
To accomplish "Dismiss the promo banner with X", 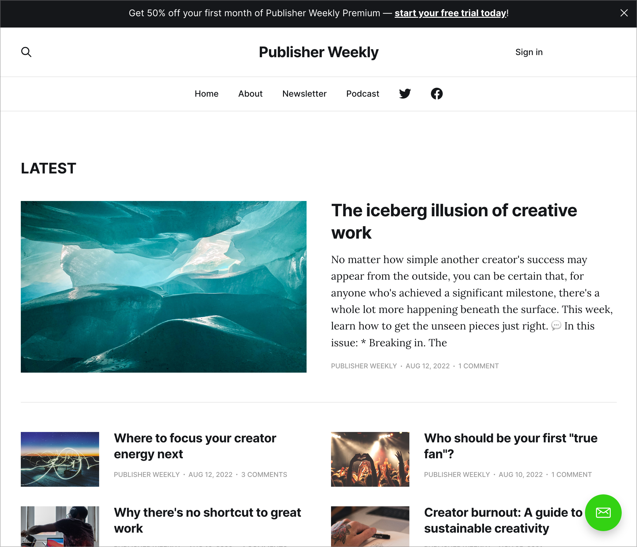I will coord(624,13).
